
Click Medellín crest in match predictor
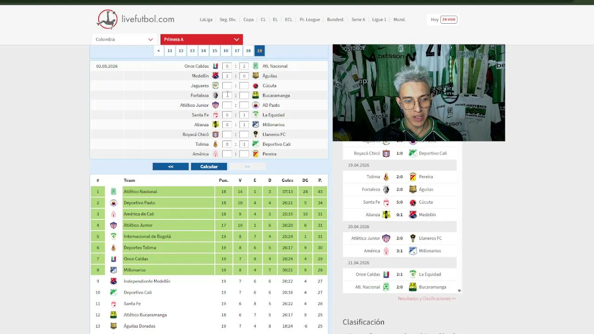pyautogui.click(x=215, y=76)
